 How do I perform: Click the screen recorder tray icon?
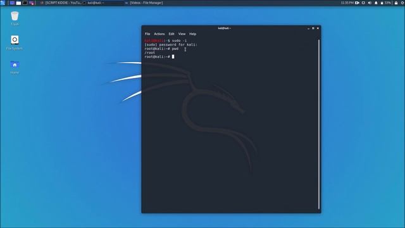[x=357, y=3]
